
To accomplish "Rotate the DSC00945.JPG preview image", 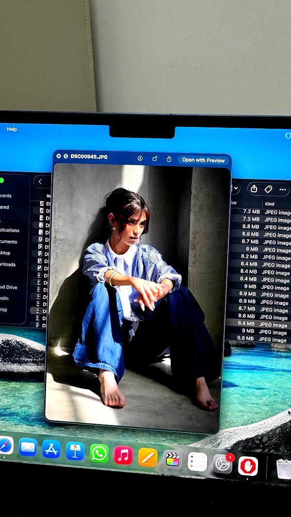I will pyautogui.click(x=155, y=158).
